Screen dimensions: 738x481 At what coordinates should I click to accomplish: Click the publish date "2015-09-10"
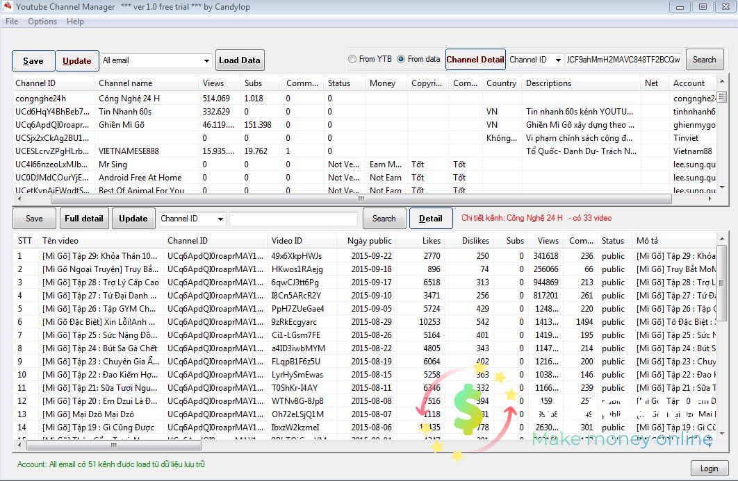point(371,295)
